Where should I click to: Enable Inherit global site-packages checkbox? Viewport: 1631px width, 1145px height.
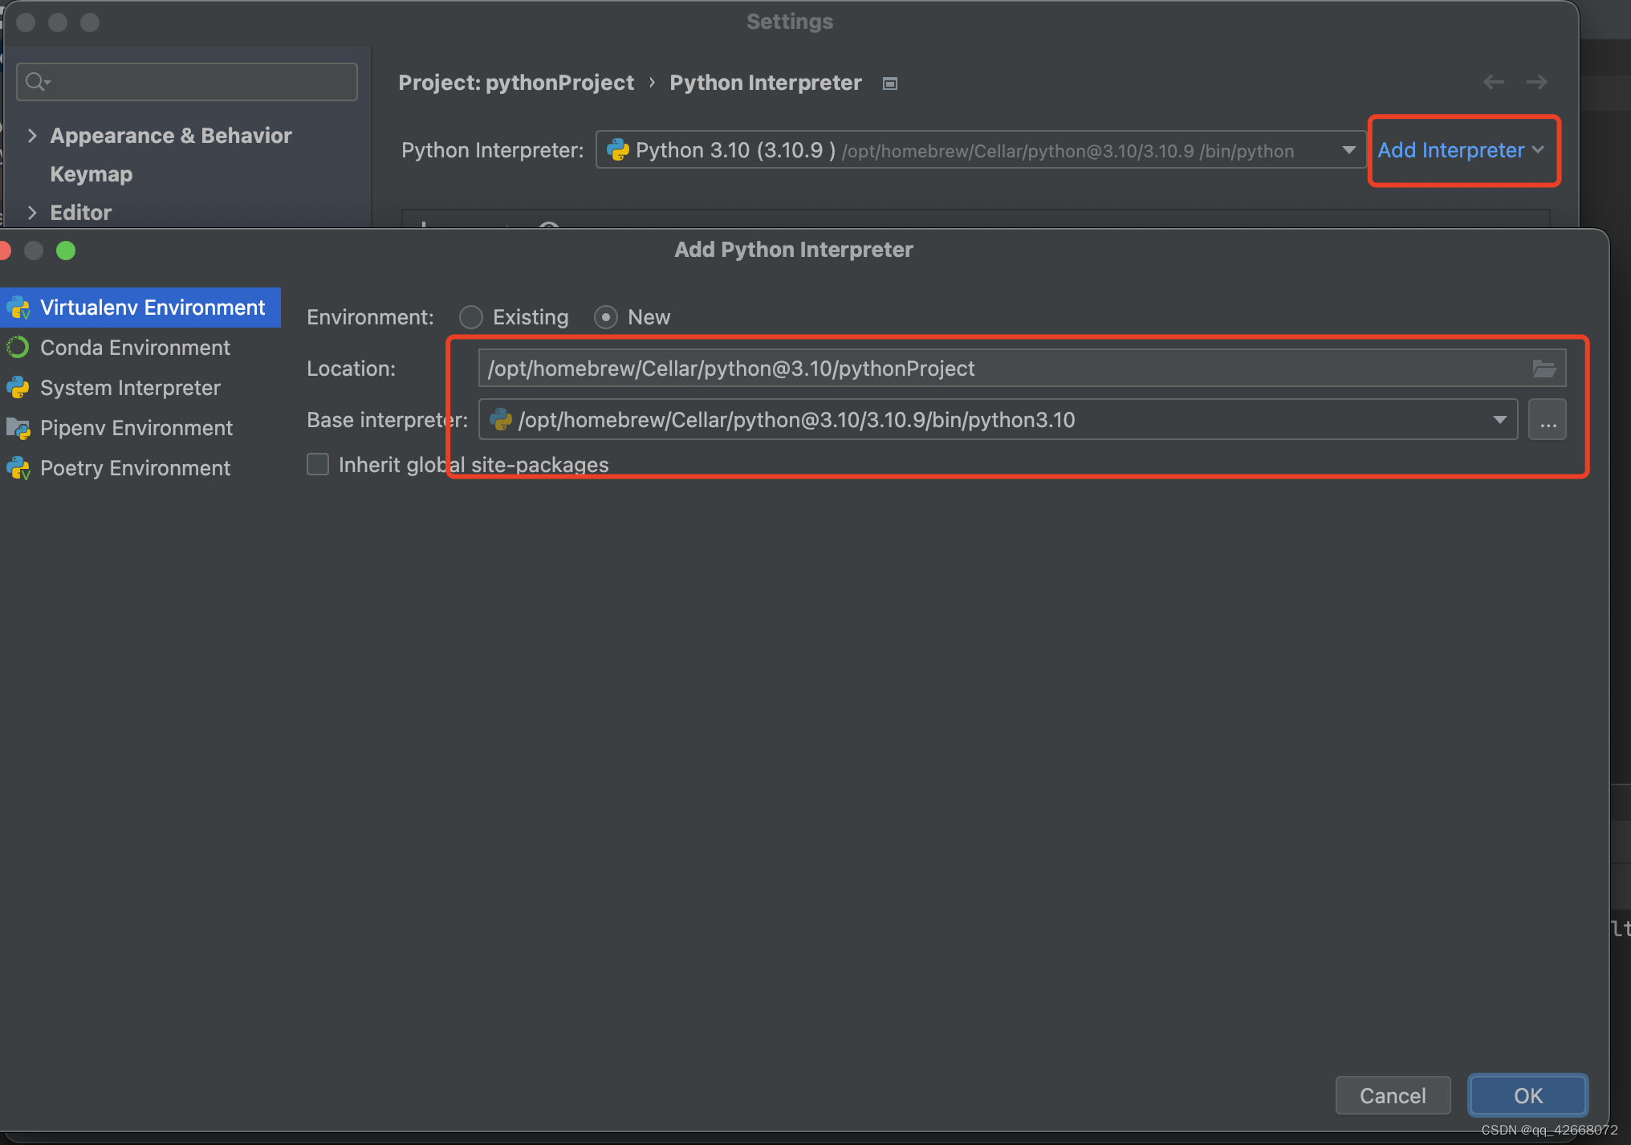(318, 464)
